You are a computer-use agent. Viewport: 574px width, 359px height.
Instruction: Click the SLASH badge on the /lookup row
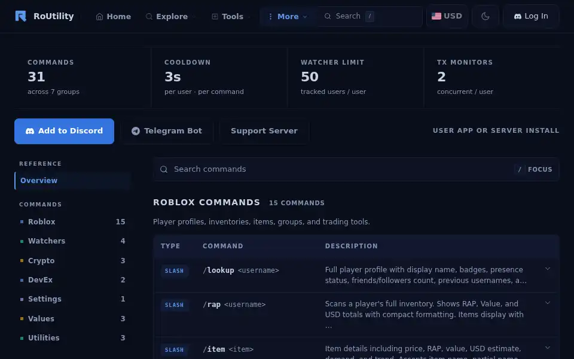coord(174,271)
